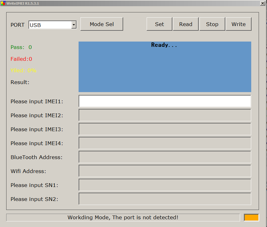This screenshot has height=227, width=267.
Task: Click the 'Workding Mode' status bar message
Action: [x=123, y=217]
